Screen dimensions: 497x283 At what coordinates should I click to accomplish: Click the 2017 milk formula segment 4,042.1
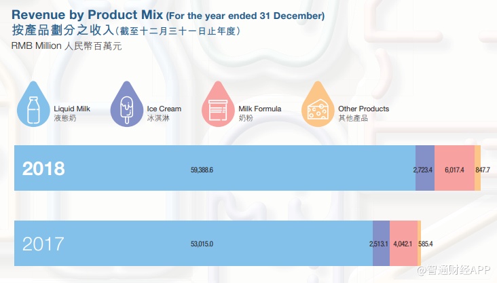[x=403, y=243]
